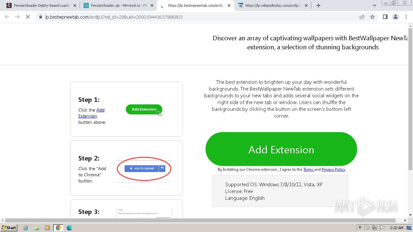The height and width of the screenshot is (232, 413).
Task: Open the Terms link
Action: pyautogui.click(x=308, y=169)
